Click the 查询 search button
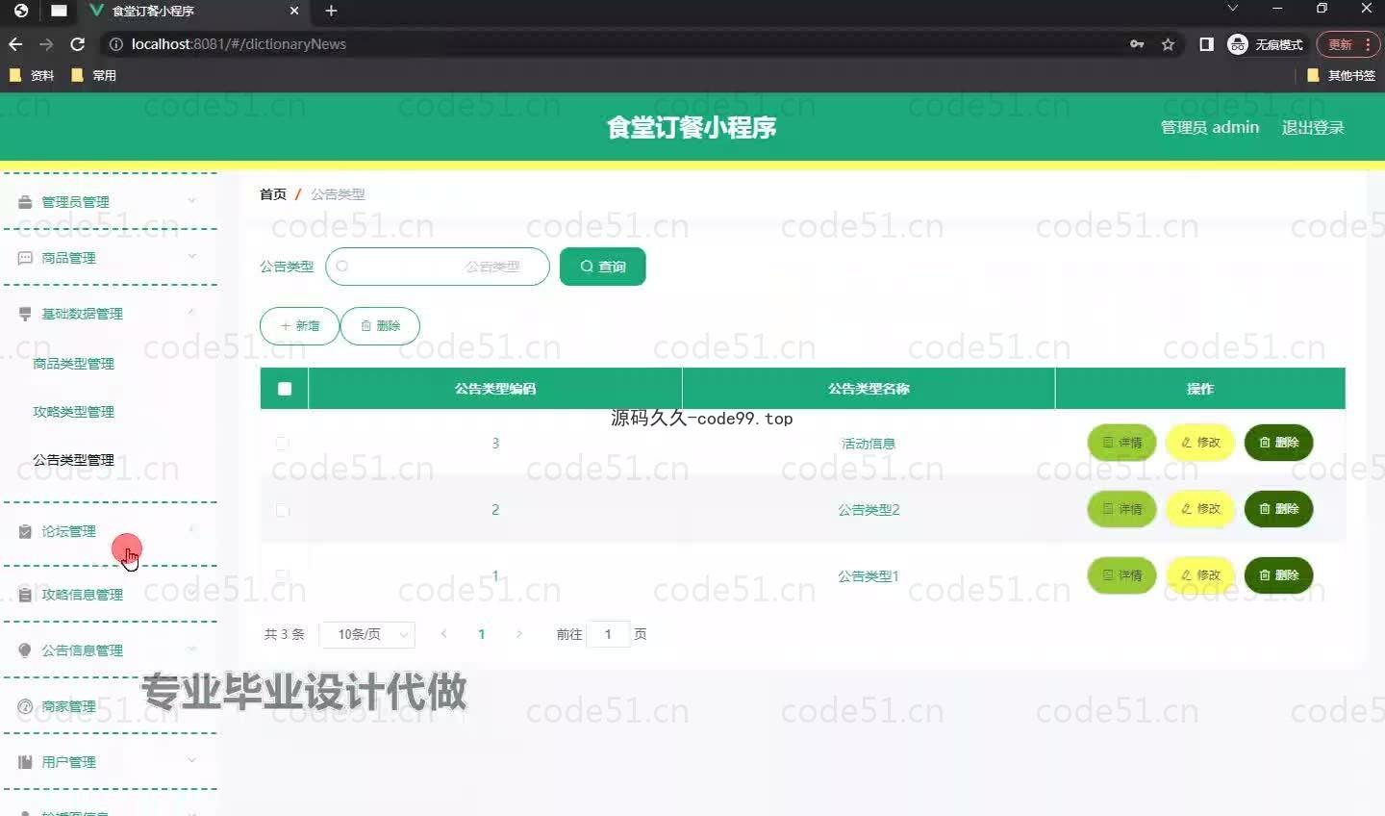This screenshot has width=1385, height=816. [x=602, y=267]
